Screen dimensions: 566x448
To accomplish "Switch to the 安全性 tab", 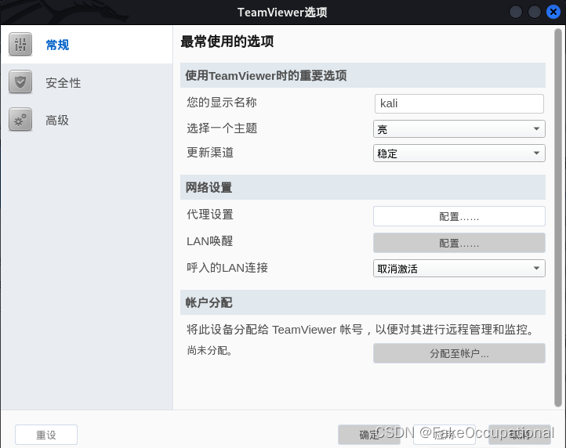I will [87, 82].
